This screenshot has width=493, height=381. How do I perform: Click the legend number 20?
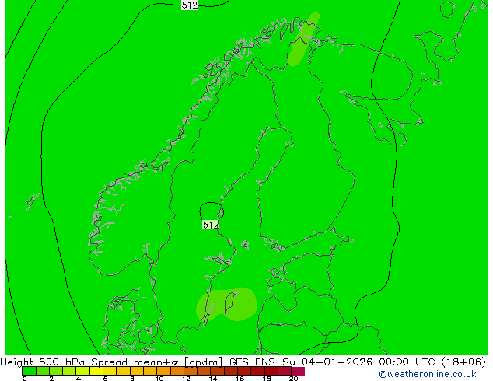(293, 379)
